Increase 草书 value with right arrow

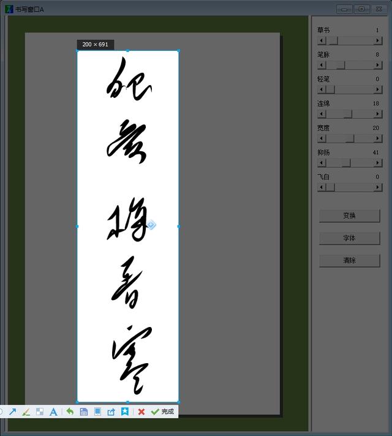click(x=377, y=40)
